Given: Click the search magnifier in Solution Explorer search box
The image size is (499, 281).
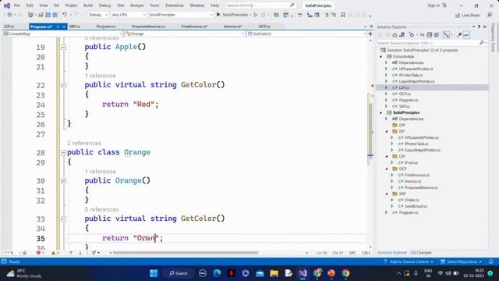Looking at the screenshot, I should pyautogui.click(x=482, y=43).
